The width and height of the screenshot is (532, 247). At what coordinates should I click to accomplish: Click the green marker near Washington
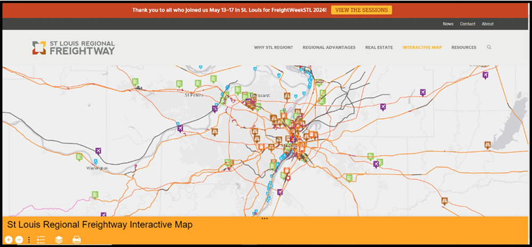pos(79,157)
